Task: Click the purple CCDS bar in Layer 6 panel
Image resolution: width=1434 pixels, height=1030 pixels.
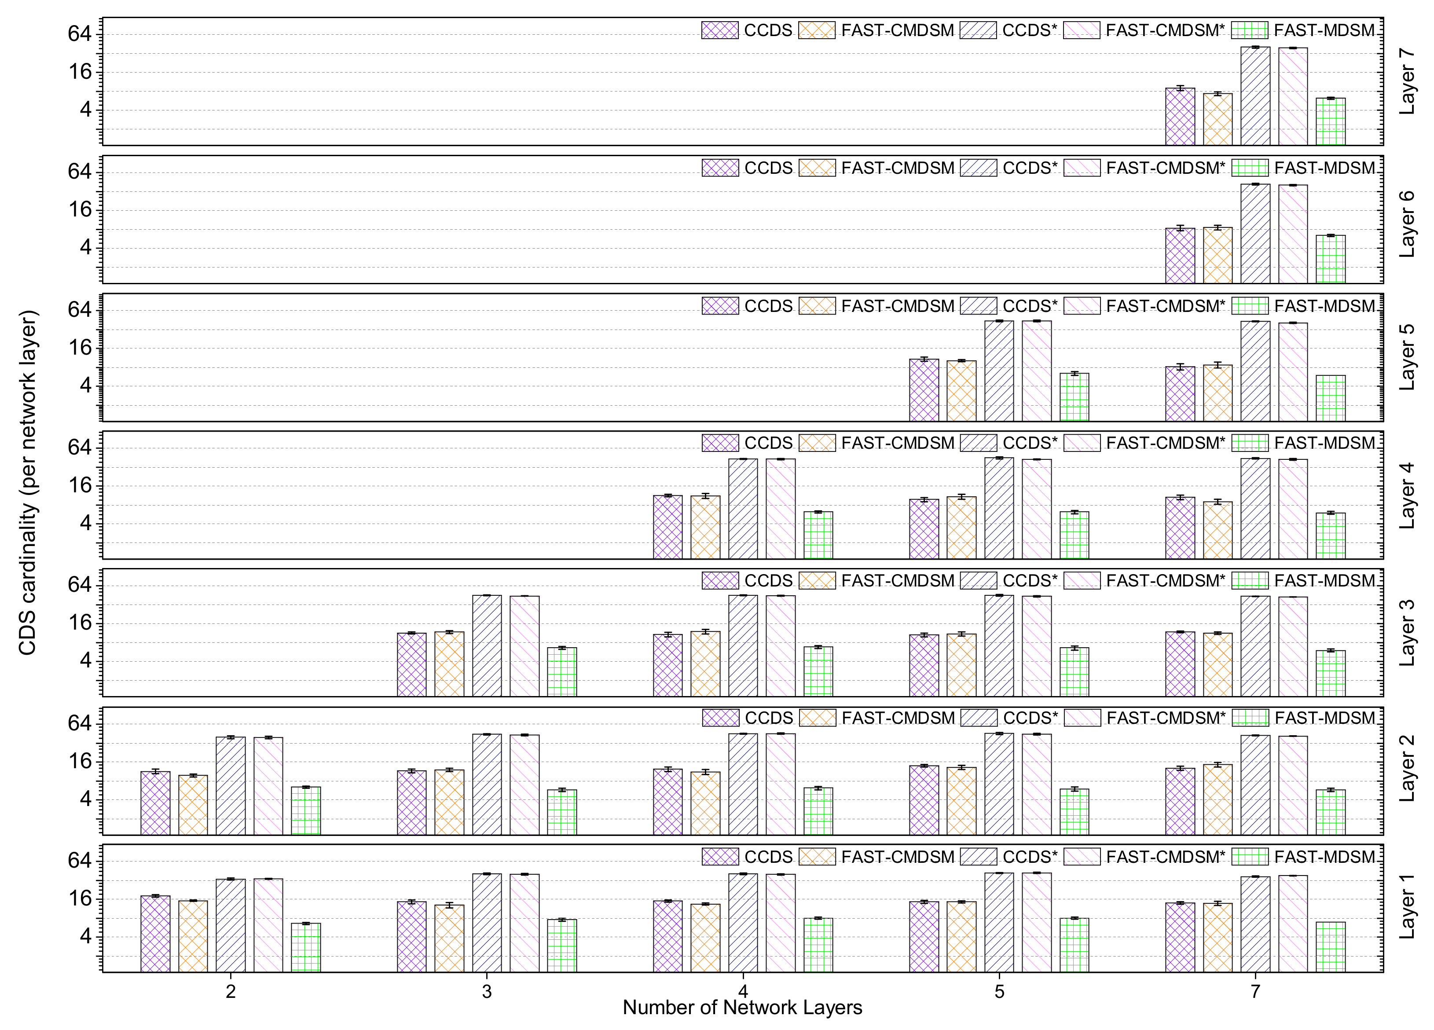Action: tap(1180, 256)
